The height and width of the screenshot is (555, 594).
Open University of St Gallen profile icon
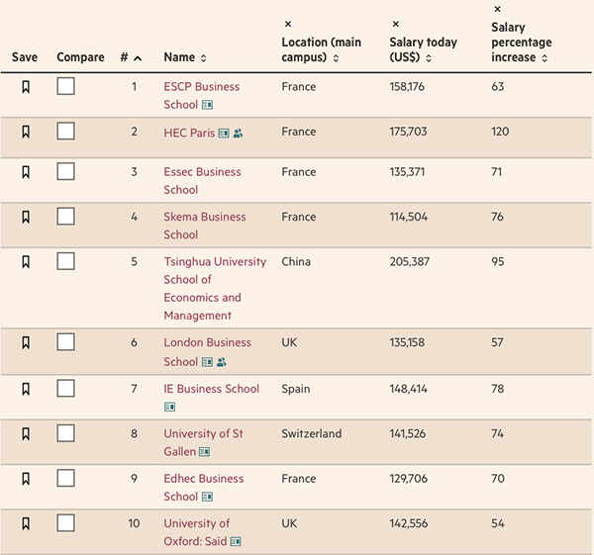[x=205, y=452]
